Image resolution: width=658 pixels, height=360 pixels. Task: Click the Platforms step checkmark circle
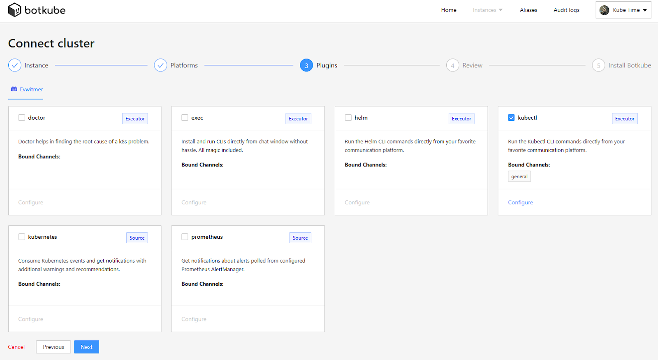pyautogui.click(x=161, y=65)
